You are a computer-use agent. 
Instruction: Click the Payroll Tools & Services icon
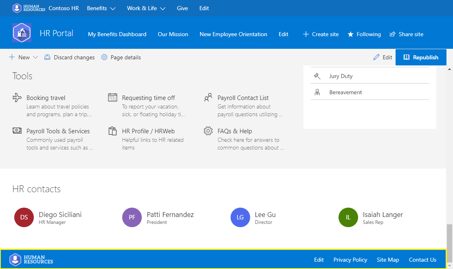pyautogui.click(x=16, y=130)
